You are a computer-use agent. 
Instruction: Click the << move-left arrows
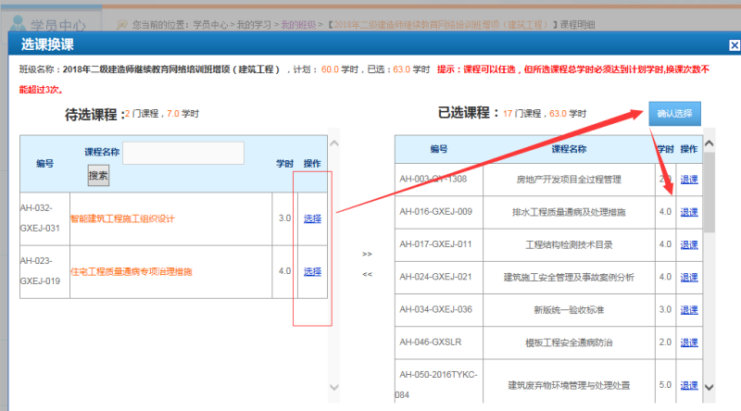click(x=367, y=274)
